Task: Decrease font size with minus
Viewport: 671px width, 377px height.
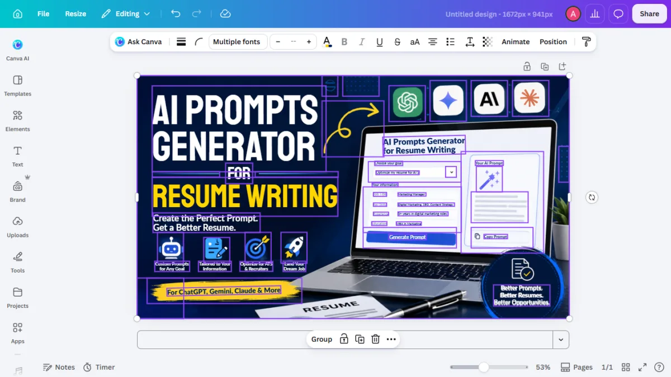Action: point(278,42)
